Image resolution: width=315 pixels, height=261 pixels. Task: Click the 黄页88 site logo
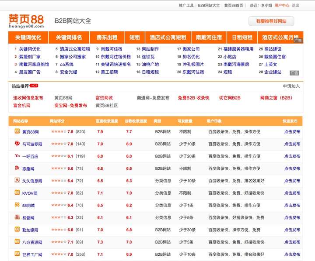[x=26, y=21]
